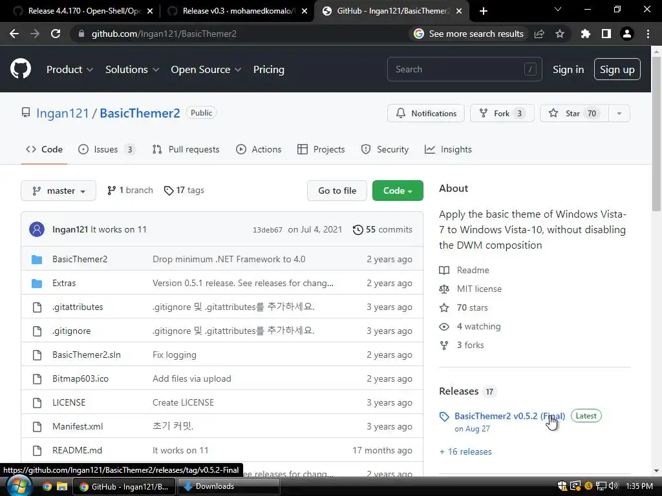Screen dimensions: 662x496
Task: Open the Chrome extensions puzzle icon
Action: [x=586, y=34]
